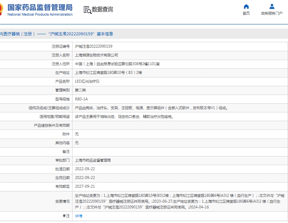288x223 pixels.
Task: Click the 数据查询 heading text
Action: click(102, 9)
